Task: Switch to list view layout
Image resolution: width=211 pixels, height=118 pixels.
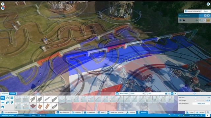Action: pos(172,94)
